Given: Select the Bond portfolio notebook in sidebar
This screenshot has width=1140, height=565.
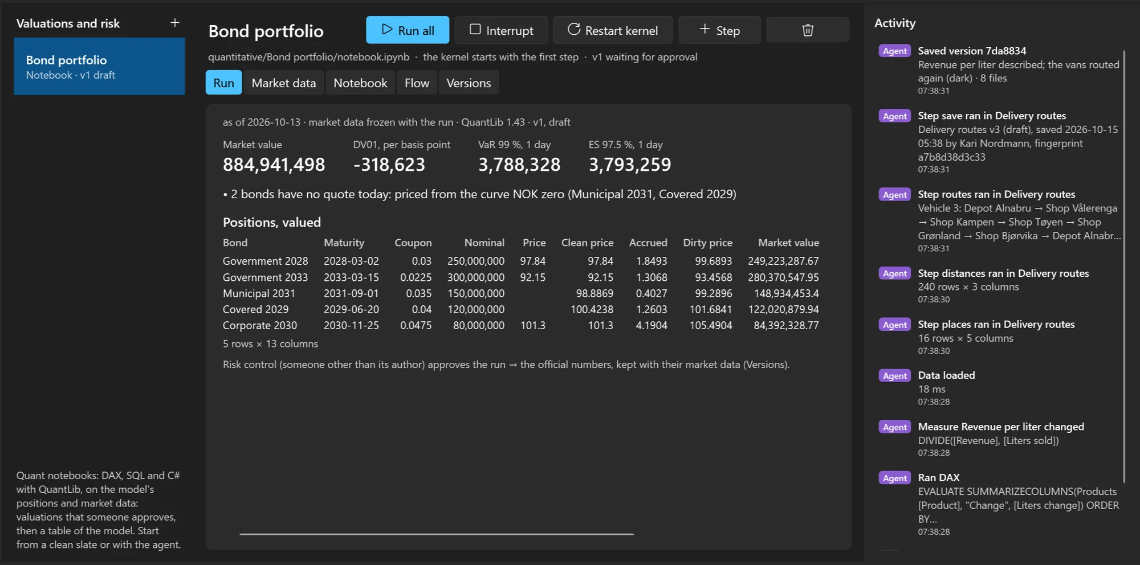Looking at the screenshot, I should pyautogui.click(x=99, y=67).
